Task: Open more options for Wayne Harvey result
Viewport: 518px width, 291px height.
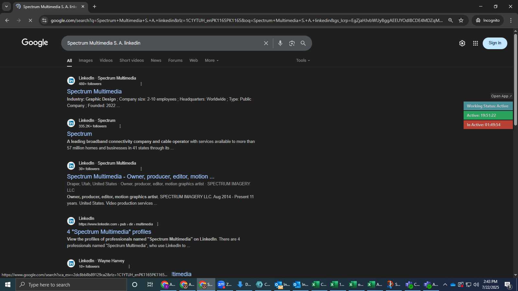Action: pyautogui.click(x=129, y=266)
